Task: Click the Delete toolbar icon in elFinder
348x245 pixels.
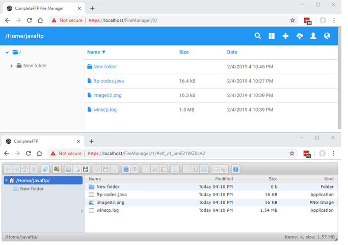Action: [x=175, y=169]
